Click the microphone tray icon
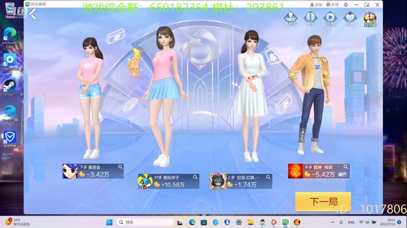The width and height of the screenshot is (407, 228). tap(341, 222)
